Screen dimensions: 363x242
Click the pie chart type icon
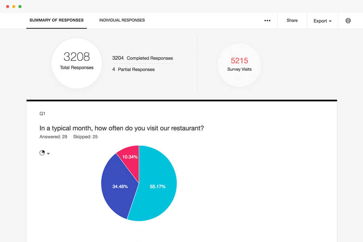(42, 153)
